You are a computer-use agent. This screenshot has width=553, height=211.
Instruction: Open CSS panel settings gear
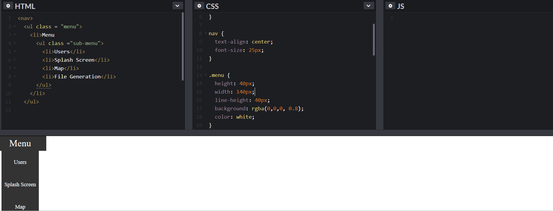point(199,6)
